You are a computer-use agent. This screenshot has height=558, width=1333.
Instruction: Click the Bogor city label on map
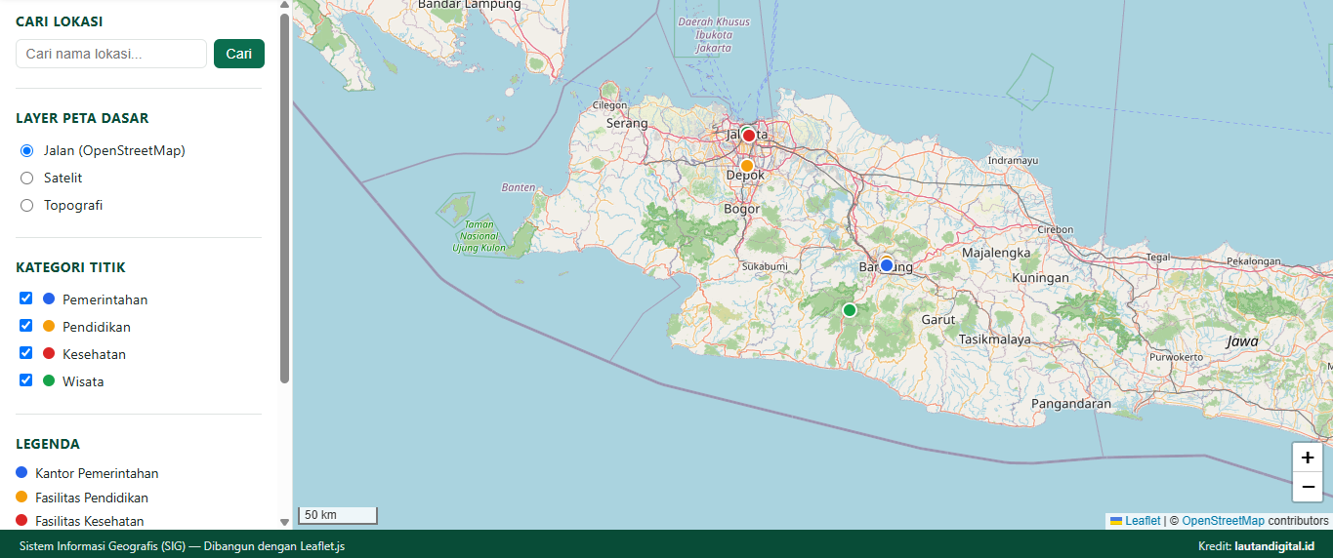coord(742,209)
